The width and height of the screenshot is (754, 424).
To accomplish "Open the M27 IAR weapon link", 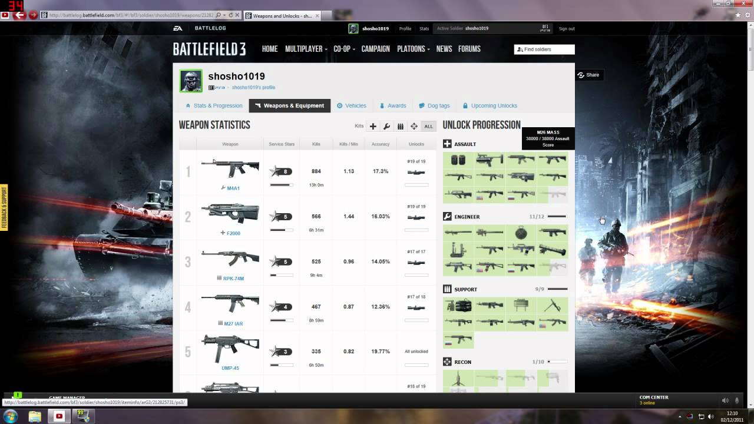I will 233,323.
